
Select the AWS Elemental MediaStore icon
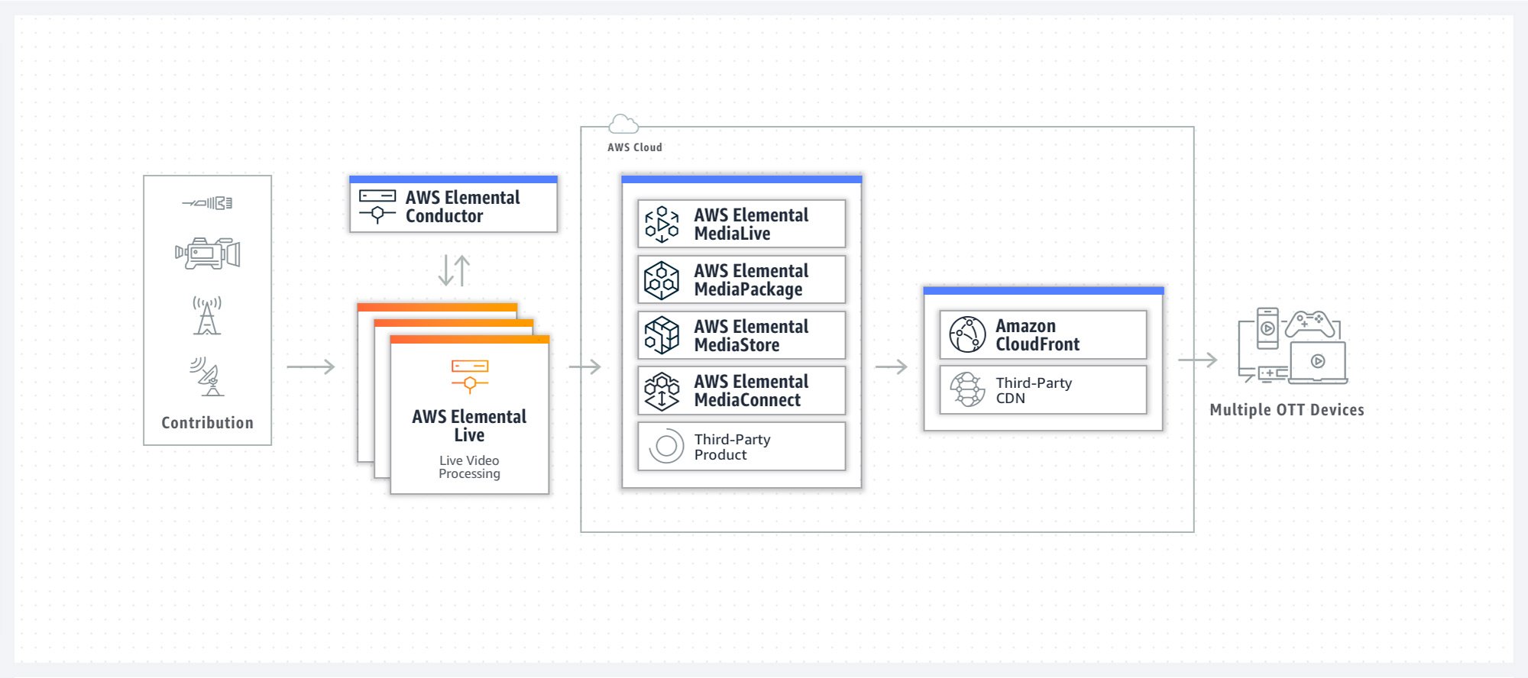point(662,335)
